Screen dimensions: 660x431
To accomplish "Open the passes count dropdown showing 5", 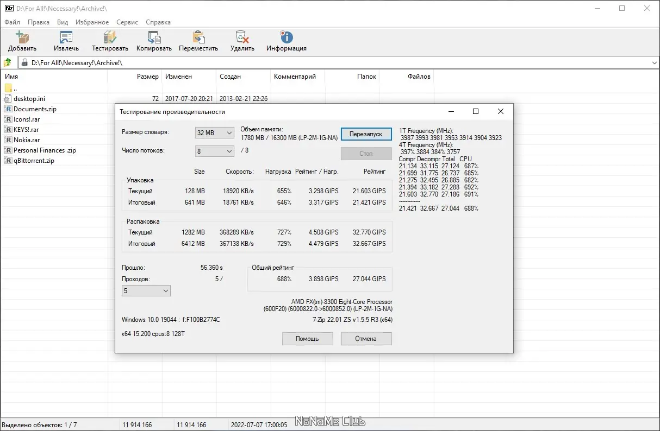I will (x=146, y=291).
